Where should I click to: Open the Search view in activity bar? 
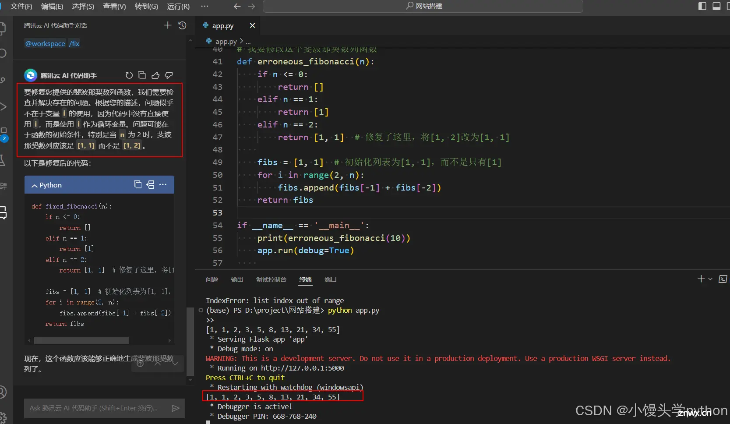3,53
